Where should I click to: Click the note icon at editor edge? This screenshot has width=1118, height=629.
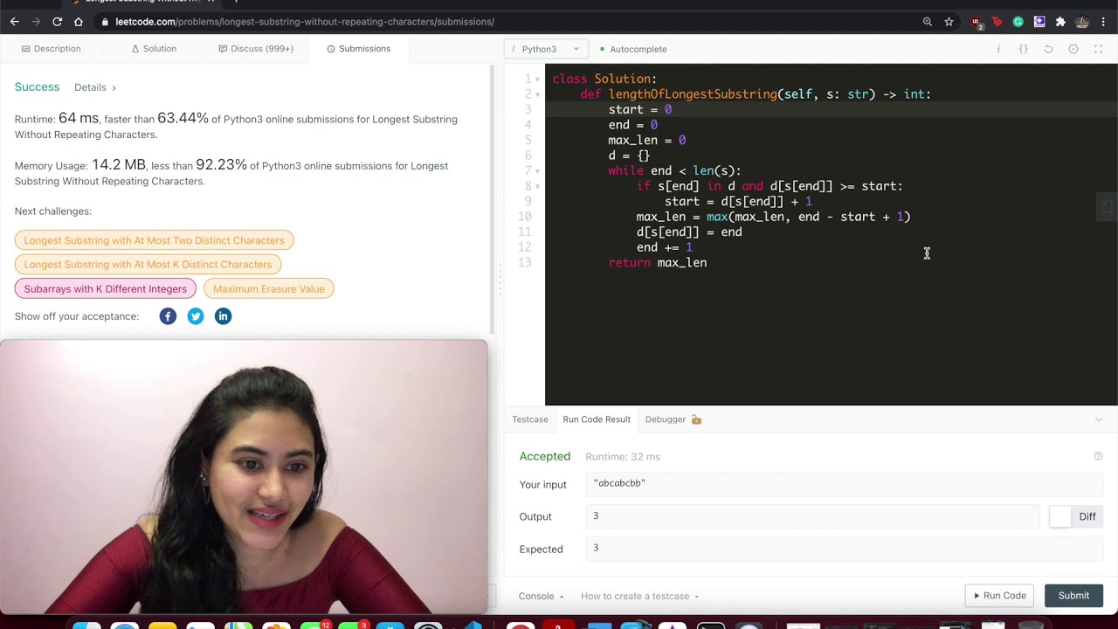pyautogui.click(x=1107, y=207)
